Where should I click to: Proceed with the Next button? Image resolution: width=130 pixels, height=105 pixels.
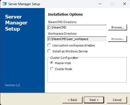(x=94, y=100)
